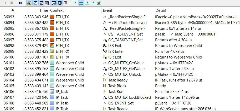The width and height of the screenshot is (240, 111).
Task: Click the function icon beside OS_EVENT_Set
Action: click(x=105, y=103)
